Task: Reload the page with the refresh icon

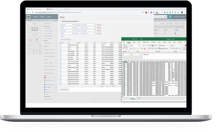Action: [x=33, y=12]
